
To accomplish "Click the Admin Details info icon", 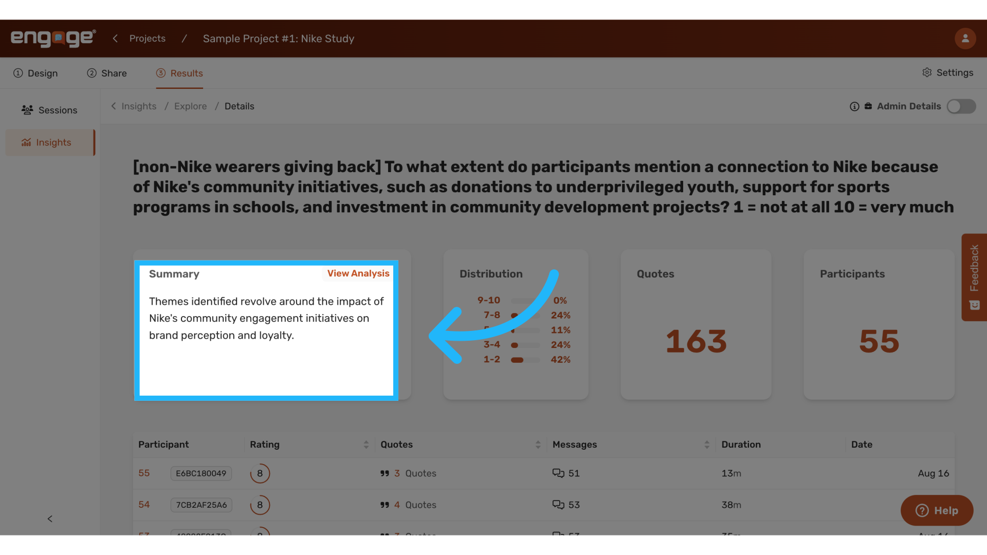I will point(854,106).
